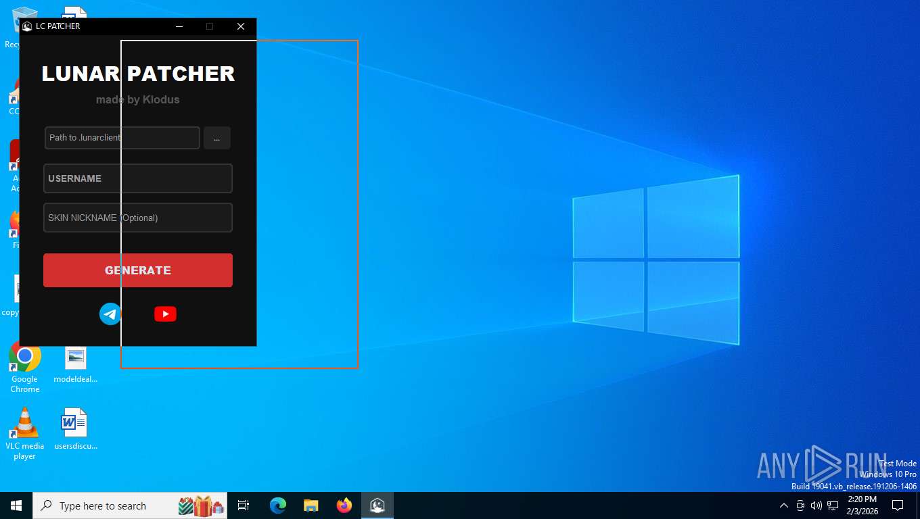The height and width of the screenshot is (519, 920).
Task: Launch Microsoft Edge from the taskbar
Action: tap(278, 505)
